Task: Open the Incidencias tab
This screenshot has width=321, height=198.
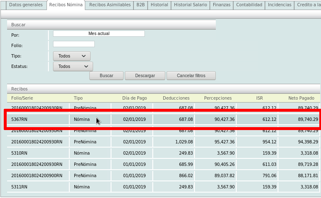Action: pyautogui.click(x=280, y=5)
